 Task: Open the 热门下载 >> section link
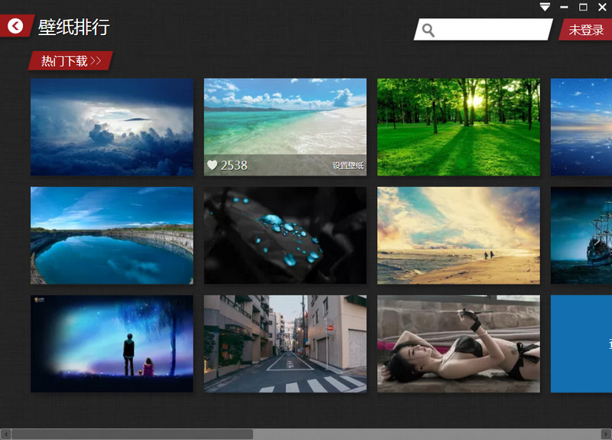pos(70,61)
